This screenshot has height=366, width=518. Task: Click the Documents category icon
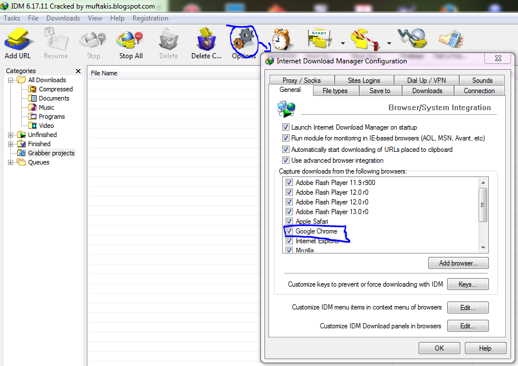[33, 98]
